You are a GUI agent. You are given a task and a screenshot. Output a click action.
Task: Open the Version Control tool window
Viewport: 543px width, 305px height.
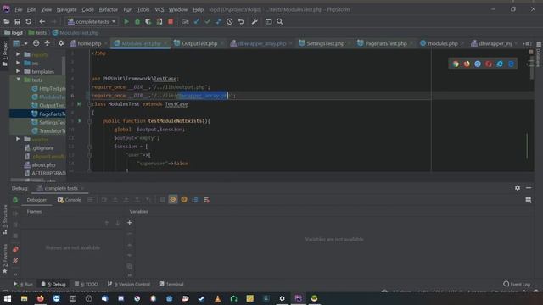pos(129,284)
